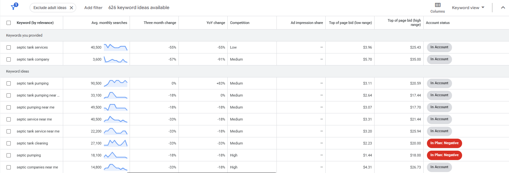Select the septic tank pumping checkbox
This screenshot has height=173, width=509.
(x=9, y=84)
